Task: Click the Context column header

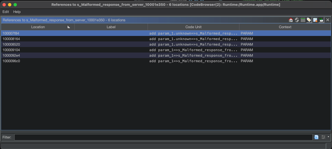Action: (285, 27)
